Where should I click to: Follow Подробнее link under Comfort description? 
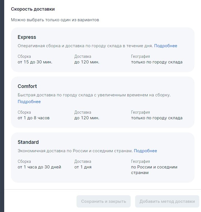pyautogui.click(x=29, y=102)
